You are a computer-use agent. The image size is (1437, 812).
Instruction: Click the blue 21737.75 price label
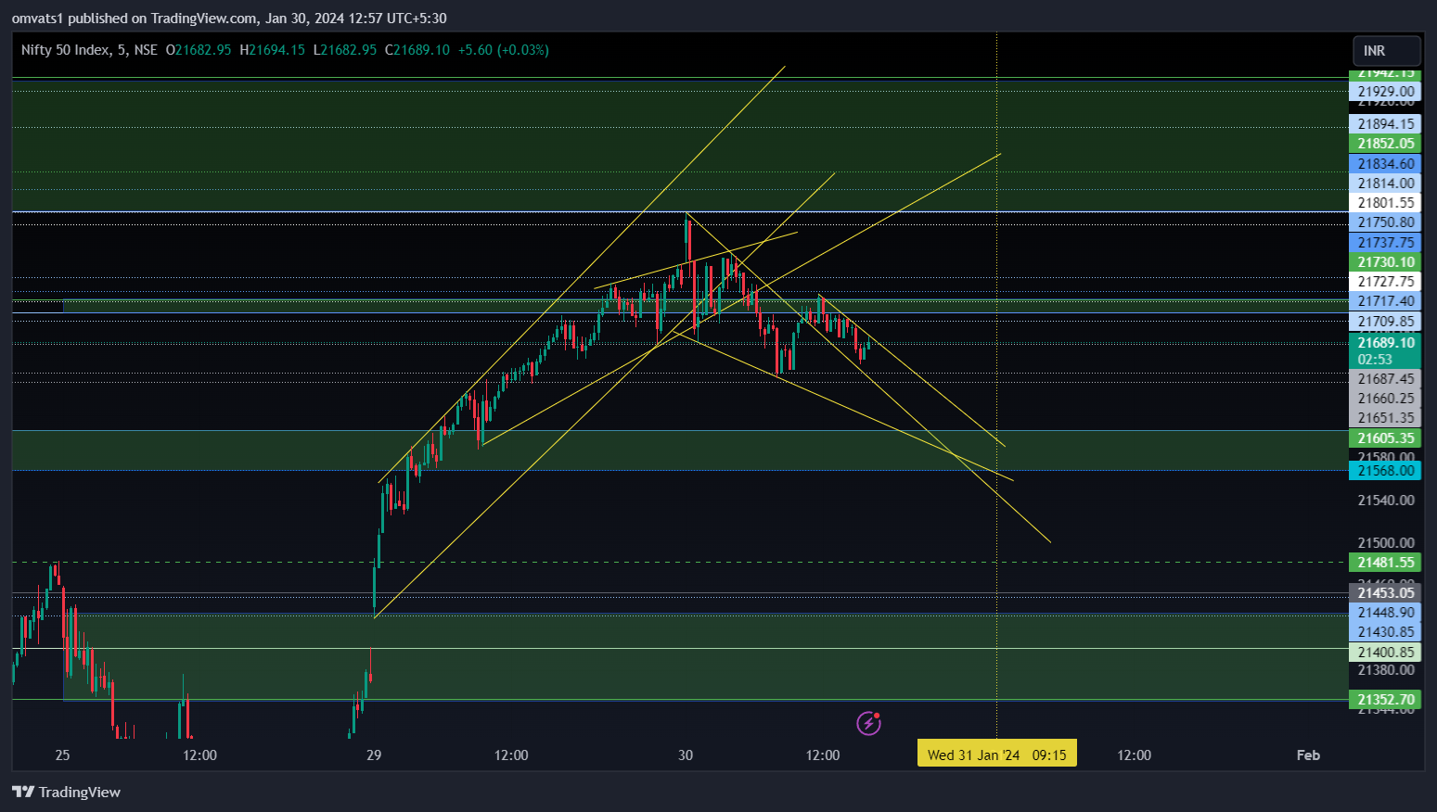(1384, 242)
